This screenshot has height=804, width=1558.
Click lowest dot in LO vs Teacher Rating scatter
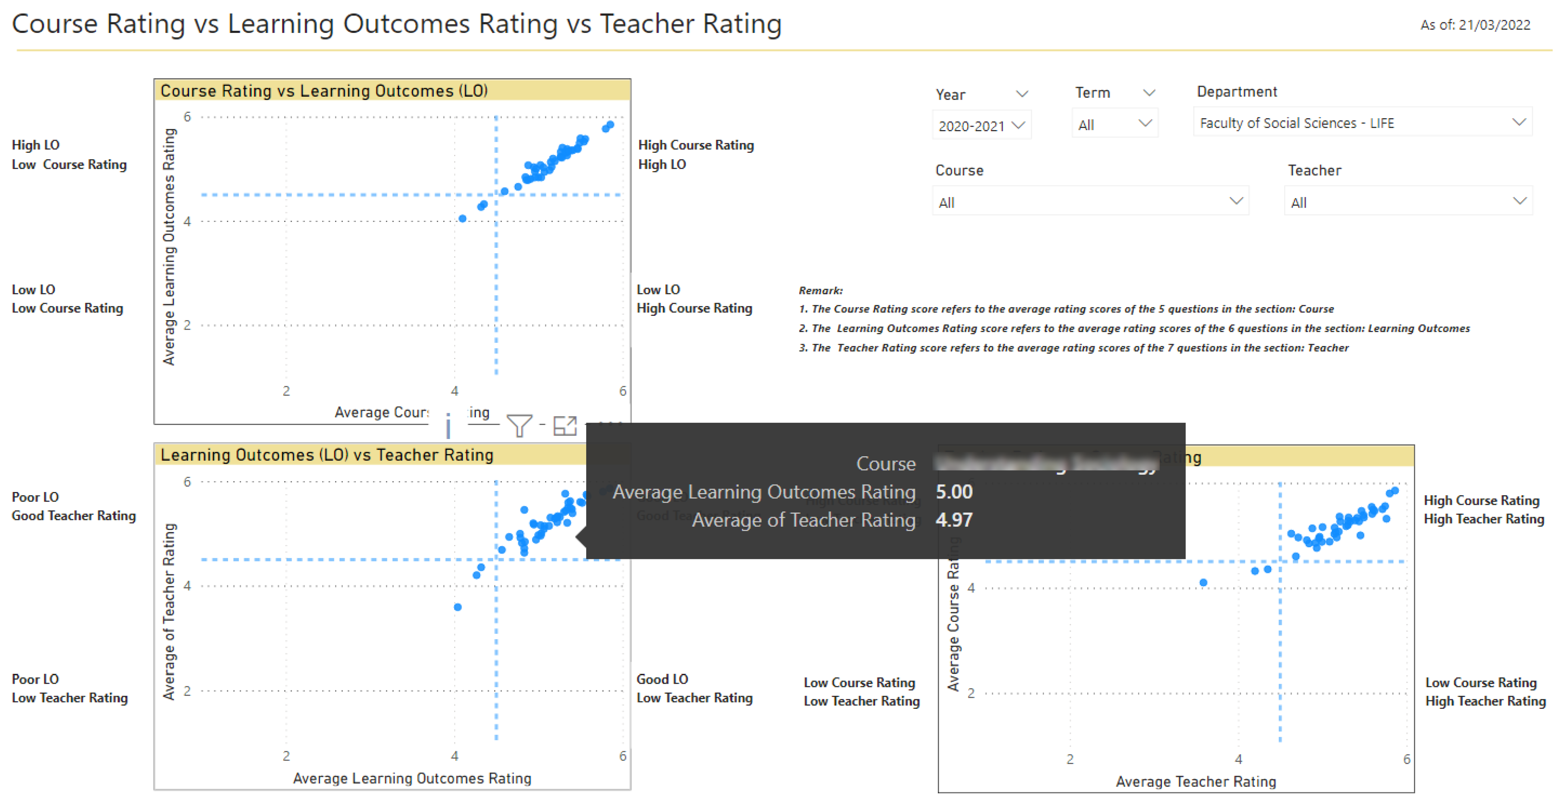point(458,607)
